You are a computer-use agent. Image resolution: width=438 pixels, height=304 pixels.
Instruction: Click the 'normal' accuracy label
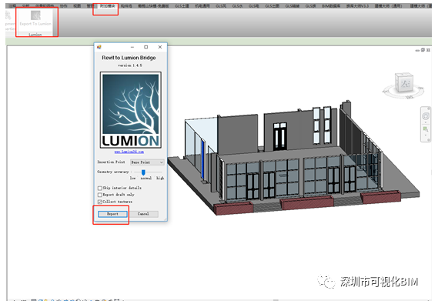point(146,178)
